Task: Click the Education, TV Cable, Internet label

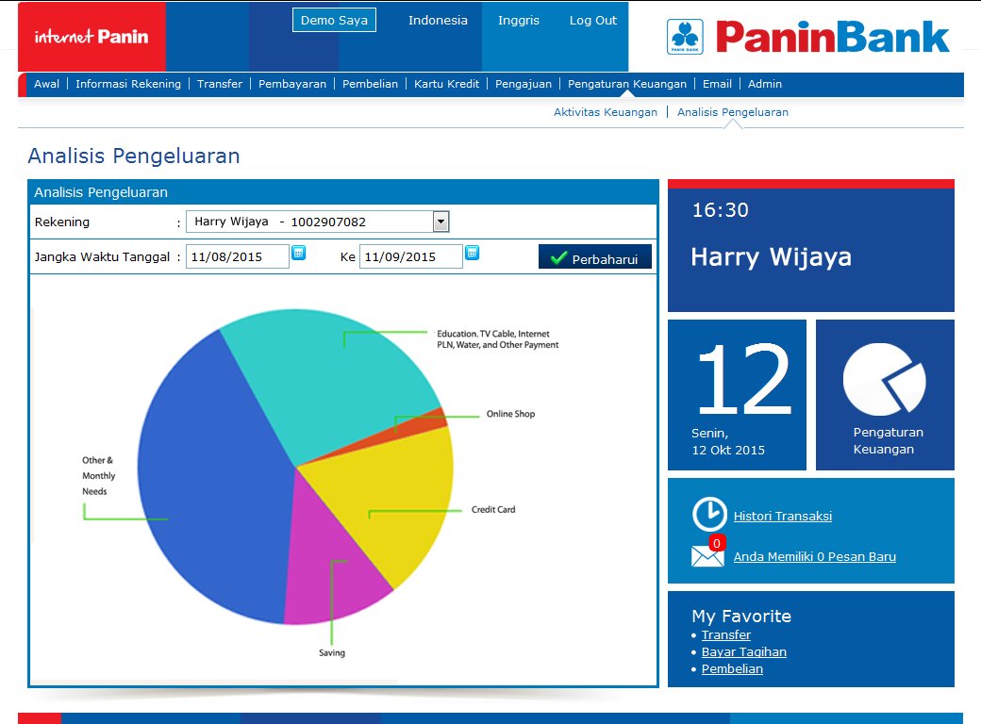Action: pyautogui.click(x=497, y=338)
